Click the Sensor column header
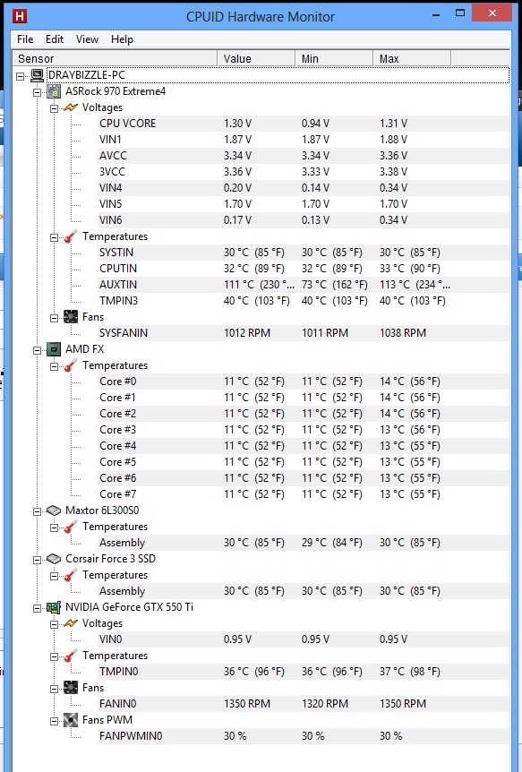This screenshot has width=522, height=772. coord(115,58)
